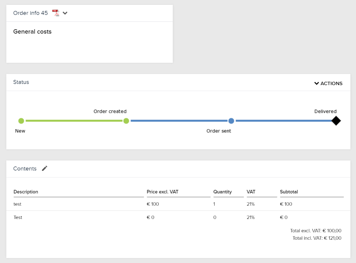
Task: Click the Subtotal column header
Action: coord(289,192)
